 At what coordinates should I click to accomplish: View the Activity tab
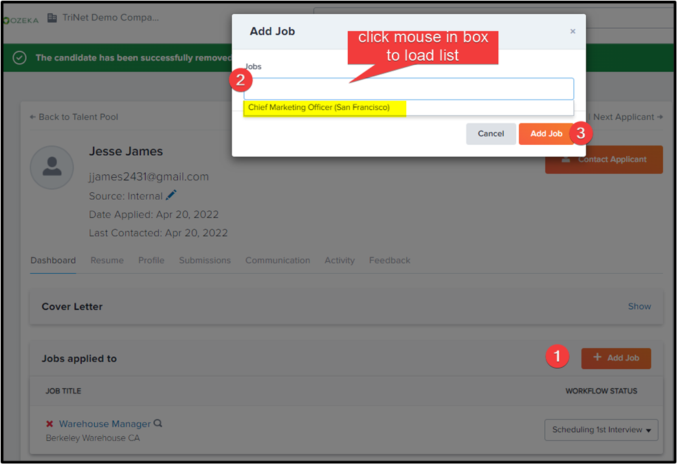(340, 260)
